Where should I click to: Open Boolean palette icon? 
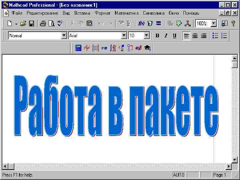121,48
